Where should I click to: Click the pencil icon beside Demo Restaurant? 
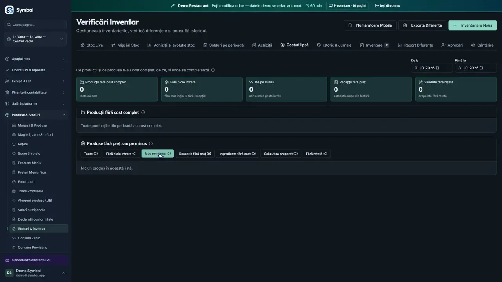click(x=173, y=6)
